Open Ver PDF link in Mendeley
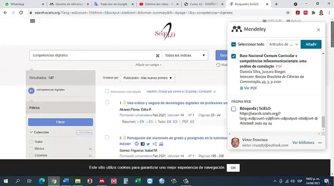This screenshot has height=186, width=334. coord(249,88)
